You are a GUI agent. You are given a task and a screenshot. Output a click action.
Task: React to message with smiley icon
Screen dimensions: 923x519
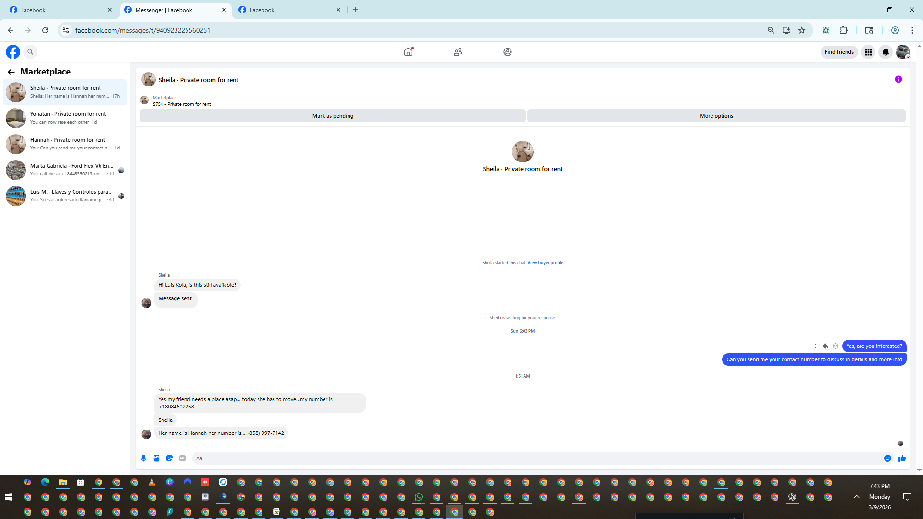[x=836, y=346]
